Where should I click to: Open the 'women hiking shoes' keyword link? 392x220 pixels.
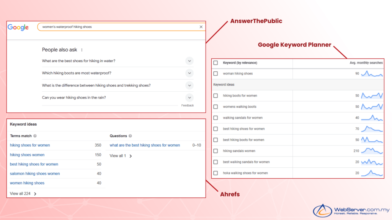pos(27,183)
